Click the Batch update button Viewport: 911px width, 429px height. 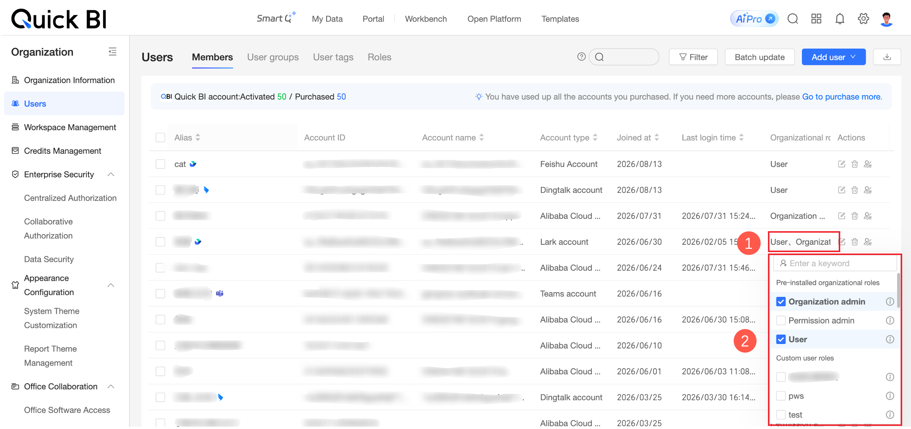760,57
